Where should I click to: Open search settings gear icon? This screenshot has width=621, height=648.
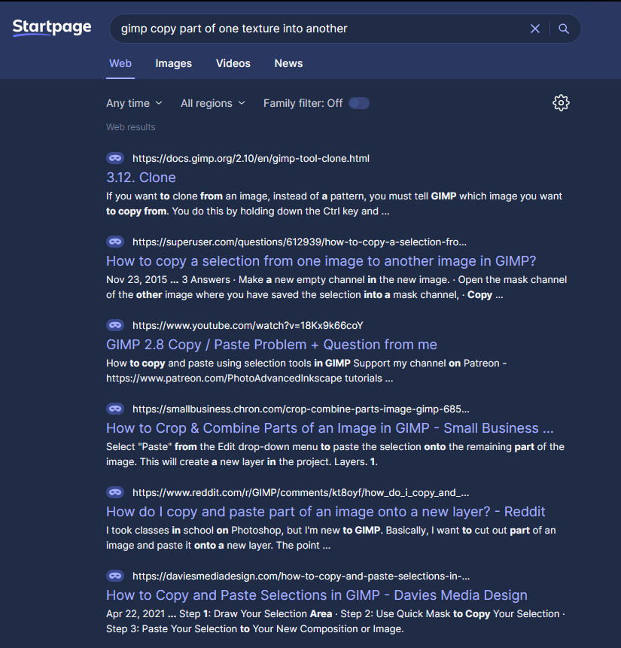[x=561, y=103]
